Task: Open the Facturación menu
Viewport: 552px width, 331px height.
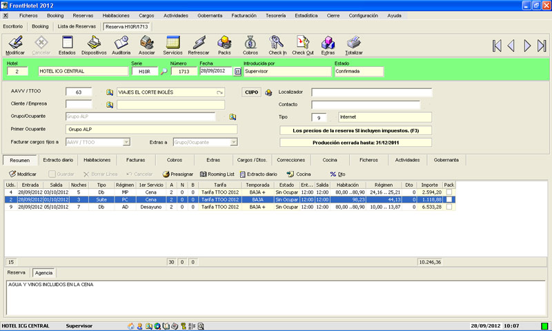Action: pyautogui.click(x=244, y=14)
